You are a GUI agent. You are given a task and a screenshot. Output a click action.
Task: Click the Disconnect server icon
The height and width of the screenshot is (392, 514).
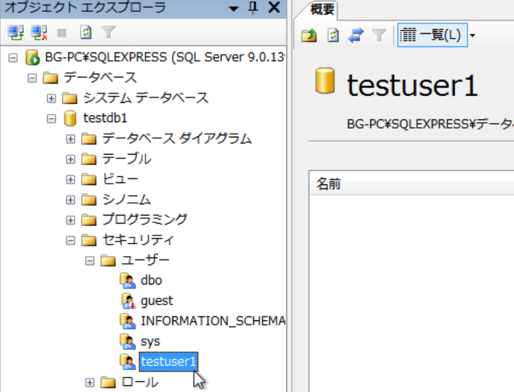pyautogui.click(x=39, y=33)
